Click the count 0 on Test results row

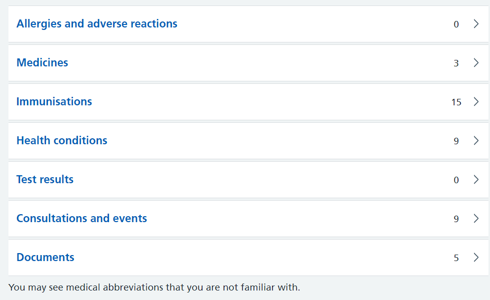click(x=456, y=180)
